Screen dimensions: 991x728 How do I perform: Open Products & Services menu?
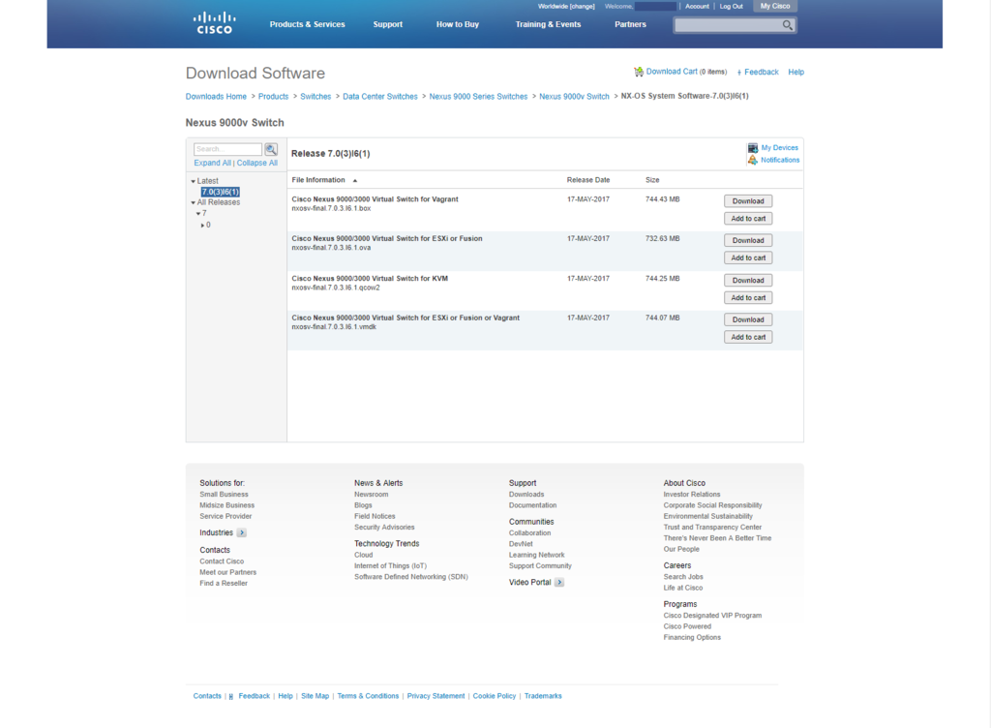pos(307,24)
